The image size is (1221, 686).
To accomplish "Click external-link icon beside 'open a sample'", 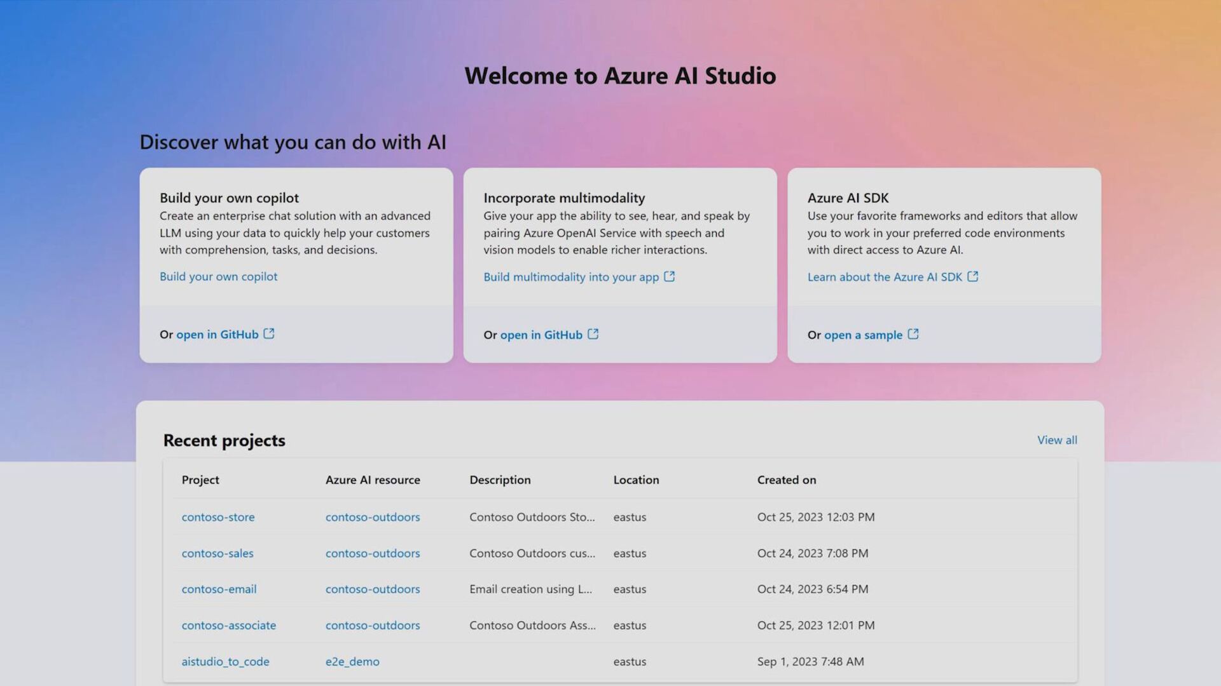I will (913, 334).
